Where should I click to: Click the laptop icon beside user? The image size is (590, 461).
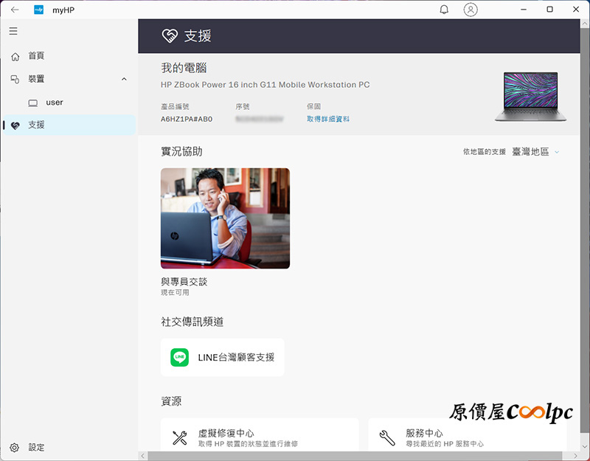click(33, 103)
